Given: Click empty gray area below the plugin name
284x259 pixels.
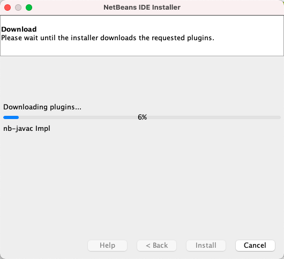Looking at the screenshot, I should pyautogui.click(x=141, y=181).
